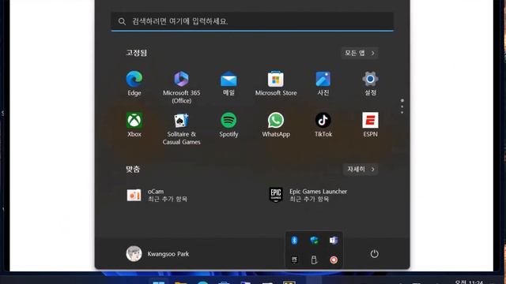Open Kwangsoo Park user account menu
This screenshot has height=284, width=506.
point(157,254)
